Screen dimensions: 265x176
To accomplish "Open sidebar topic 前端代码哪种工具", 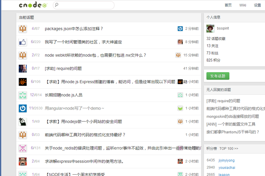I will [x=235, y=109].
